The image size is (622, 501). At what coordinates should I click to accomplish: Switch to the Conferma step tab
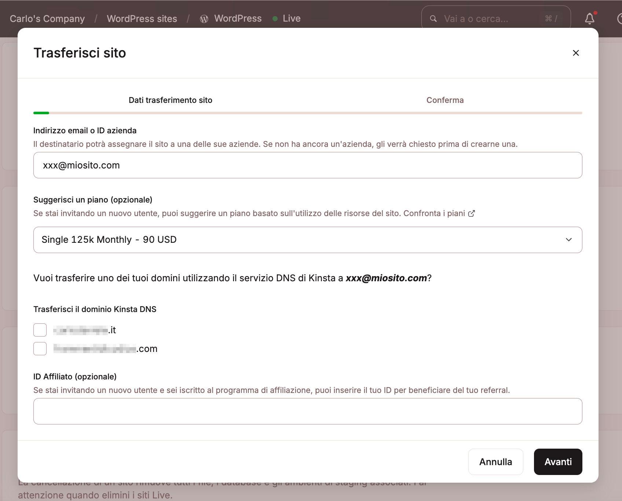[x=444, y=100]
